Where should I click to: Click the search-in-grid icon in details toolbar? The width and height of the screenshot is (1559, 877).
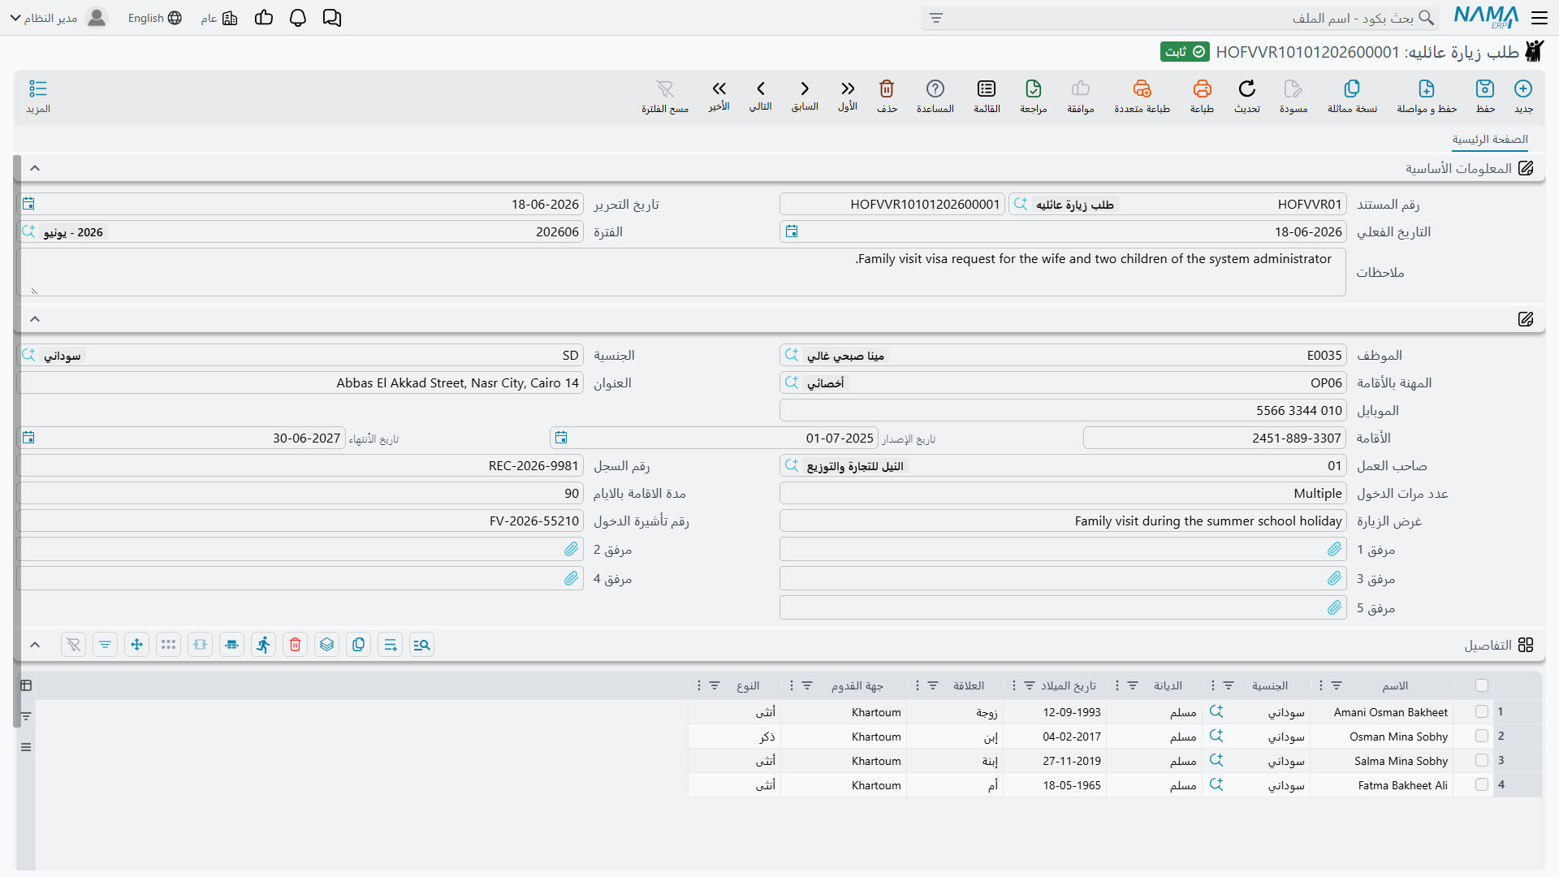pos(421,645)
